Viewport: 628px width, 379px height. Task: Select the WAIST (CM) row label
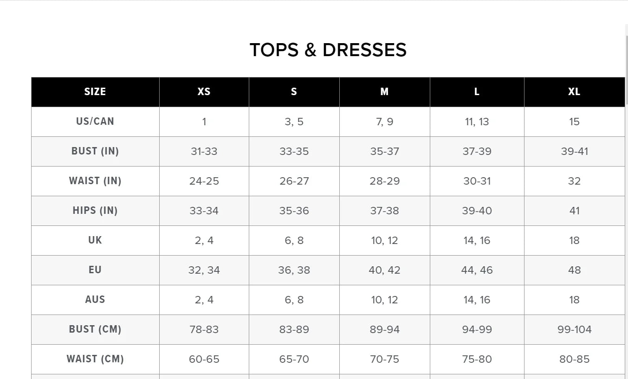tap(95, 359)
